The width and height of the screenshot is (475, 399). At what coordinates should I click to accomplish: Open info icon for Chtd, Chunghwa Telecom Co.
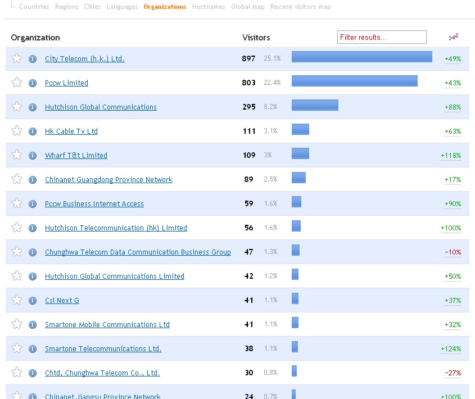pos(33,373)
